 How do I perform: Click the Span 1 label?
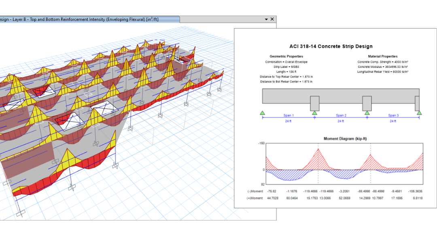(288, 115)
